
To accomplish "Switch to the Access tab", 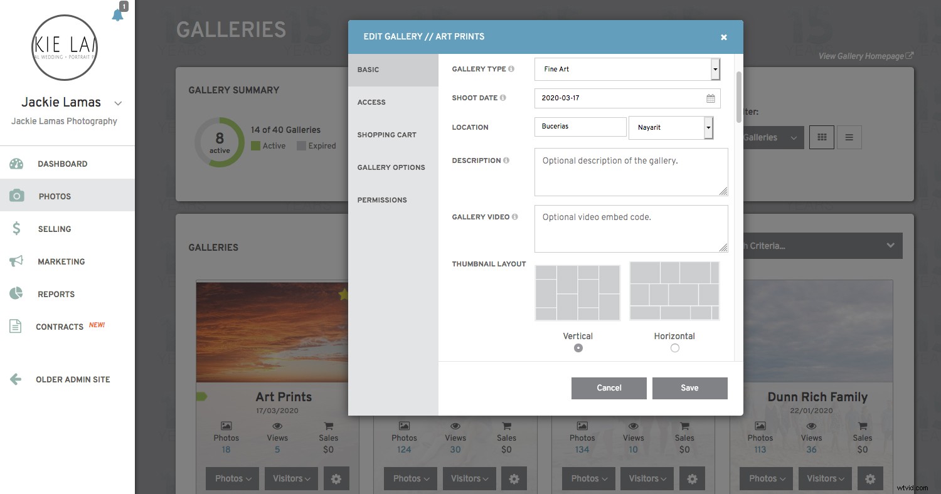I will pos(371,102).
